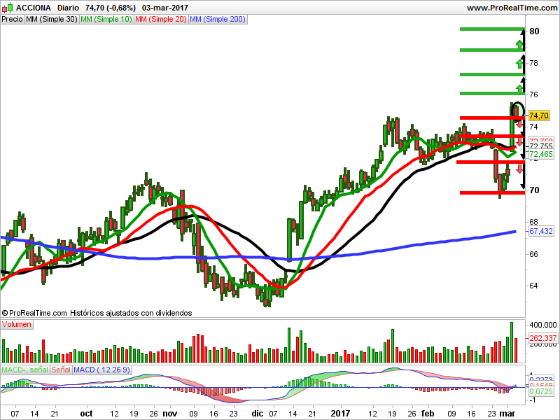Select the red MM (Simple 20) label
Image resolution: width=560 pixels, height=420 pixels.
click(161, 19)
